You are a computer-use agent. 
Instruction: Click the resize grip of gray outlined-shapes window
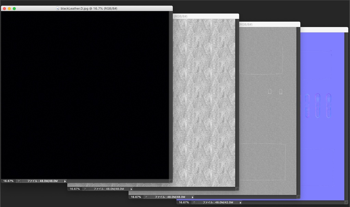point(298,197)
